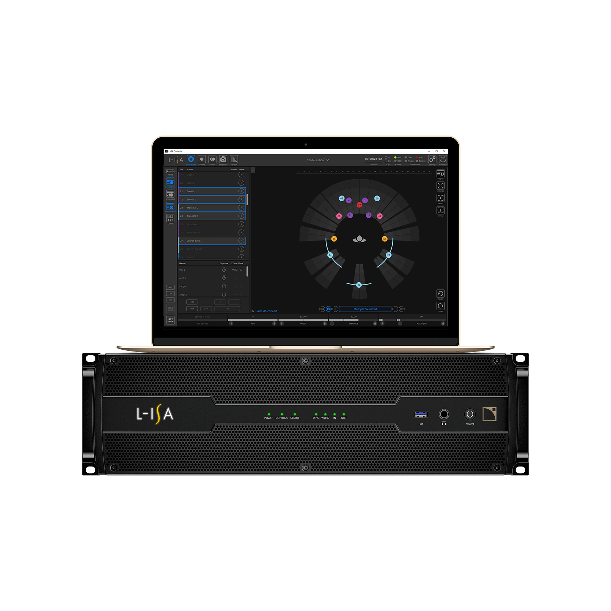The height and width of the screenshot is (611, 611).
Task: Toggle the Snapshots List panel icon
Action: tap(170, 206)
